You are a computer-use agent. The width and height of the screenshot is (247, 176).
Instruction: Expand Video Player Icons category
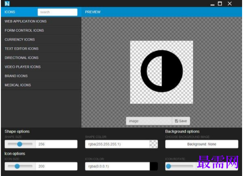click(41, 67)
